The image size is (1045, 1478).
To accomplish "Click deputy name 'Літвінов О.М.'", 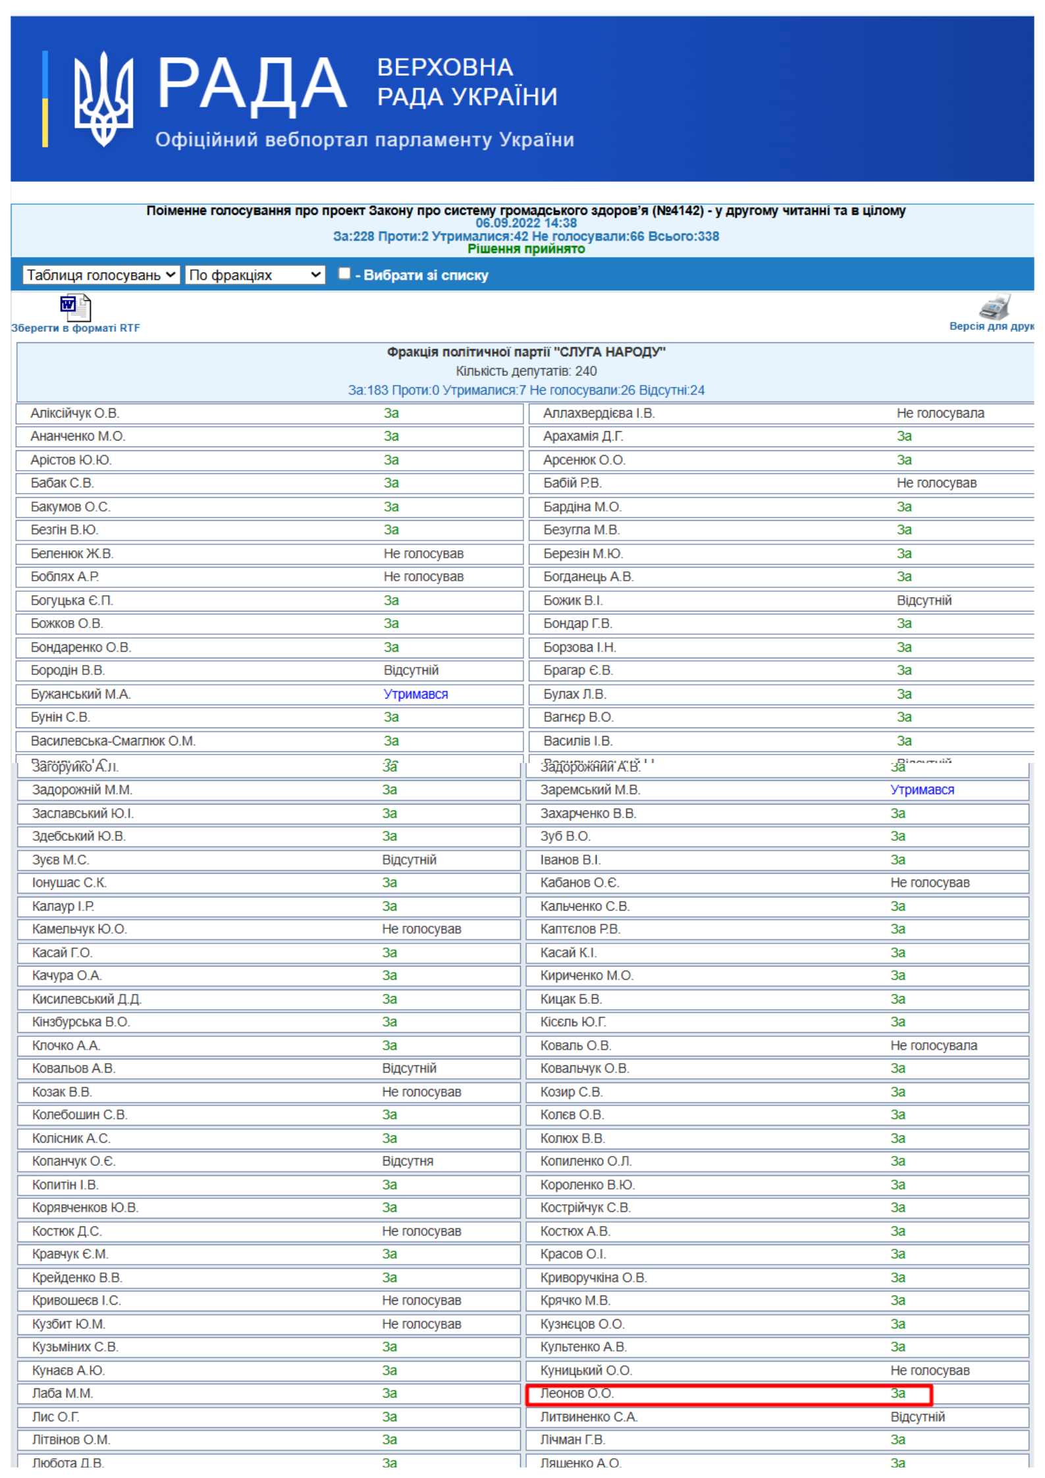I will [71, 1440].
